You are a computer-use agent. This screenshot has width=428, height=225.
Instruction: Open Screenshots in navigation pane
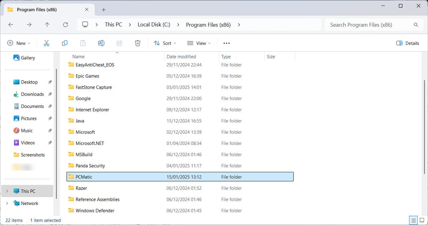[29, 155]
